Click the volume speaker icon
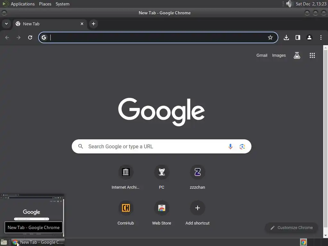Image resolution: width=328 pixels, height=246 pixels. pos(289,4)
